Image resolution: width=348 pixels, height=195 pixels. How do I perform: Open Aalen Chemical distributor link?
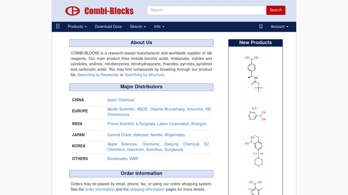[121, 100]
